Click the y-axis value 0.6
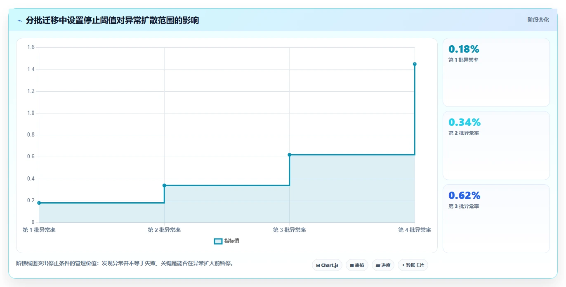The image size is (566, 287). (31, 157)
